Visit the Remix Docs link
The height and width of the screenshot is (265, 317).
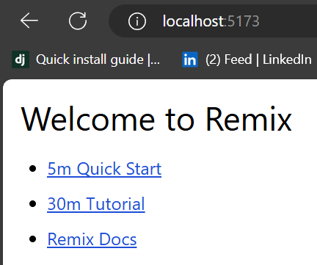92,239
